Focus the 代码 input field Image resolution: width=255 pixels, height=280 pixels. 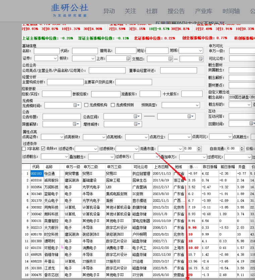tap(85, 51)
